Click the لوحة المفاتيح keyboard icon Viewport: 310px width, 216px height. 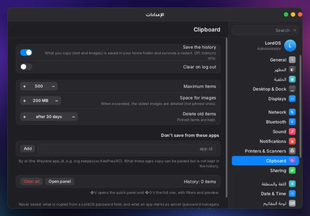292,203
